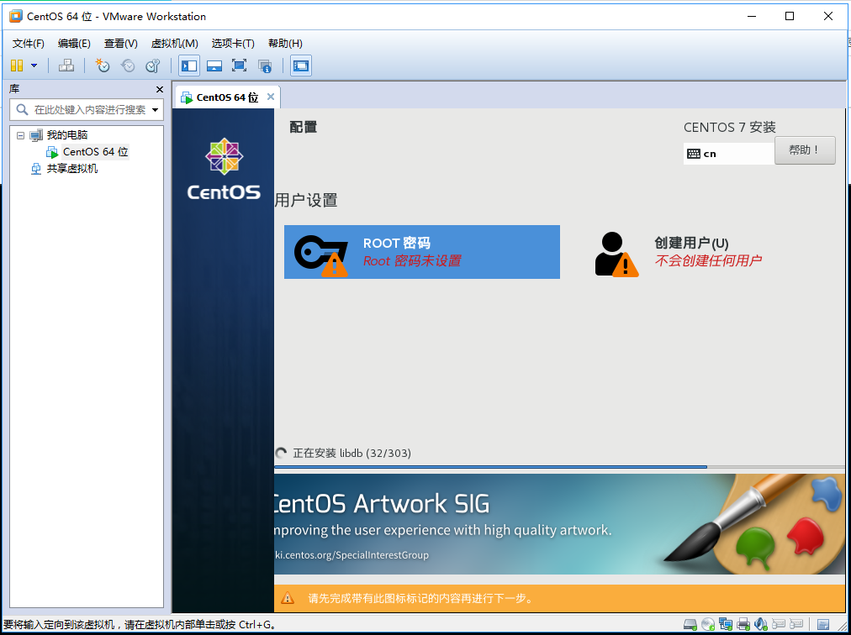Select 共享虚拟机 in the library tree
The width and height of the screenshot is (851, 635).
(x=72, y=169)
